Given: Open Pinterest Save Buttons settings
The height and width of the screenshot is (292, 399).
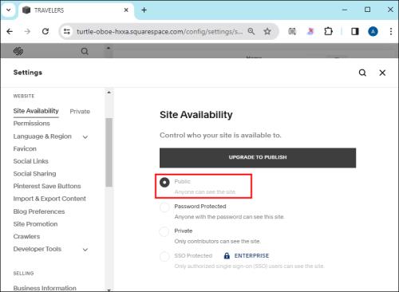Looking at the screenshot, I should point(47,186).
